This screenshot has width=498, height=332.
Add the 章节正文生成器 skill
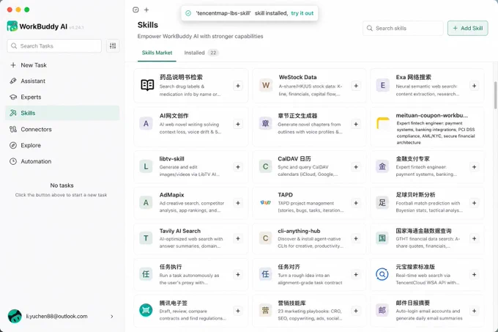click(x=356, y=124)
